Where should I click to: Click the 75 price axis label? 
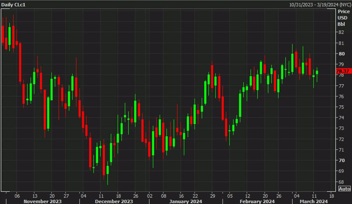[x=341, y=107]
